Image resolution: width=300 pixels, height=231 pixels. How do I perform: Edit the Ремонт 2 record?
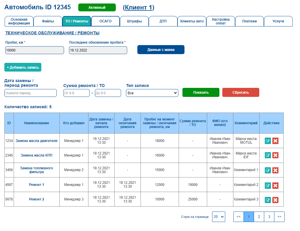[268, 200]
